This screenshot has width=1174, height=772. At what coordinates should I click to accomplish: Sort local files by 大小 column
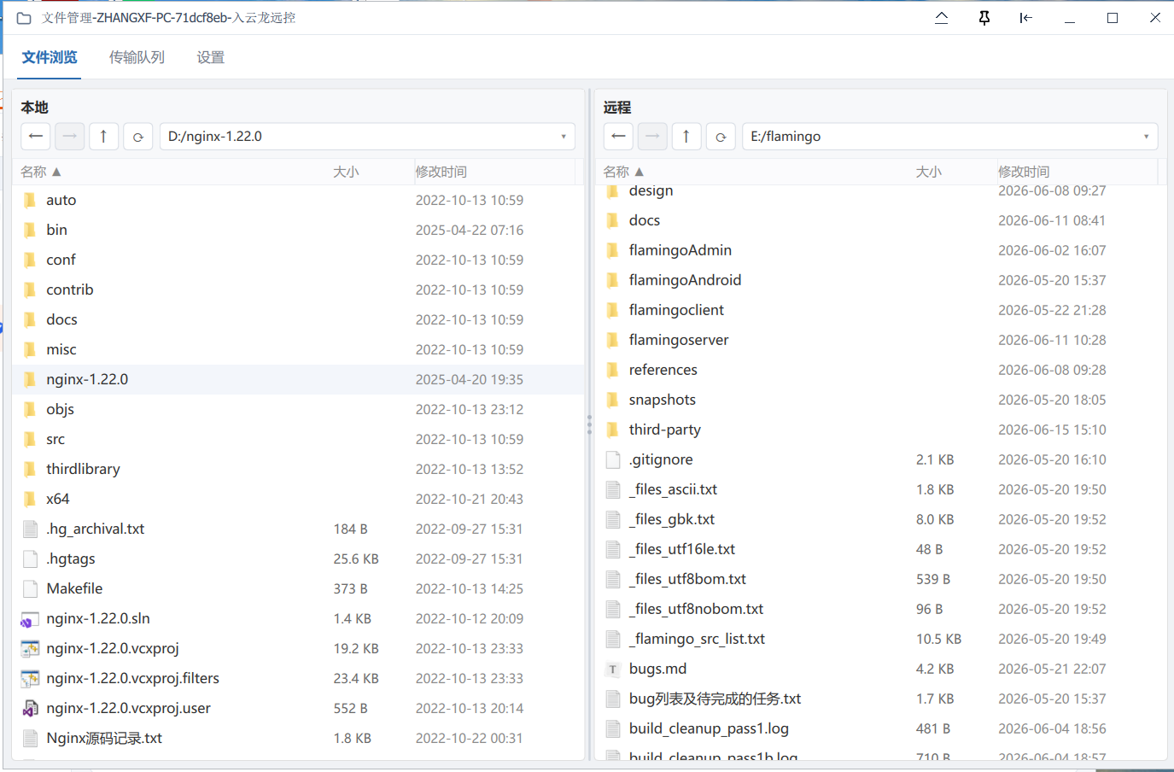[346, 172]
